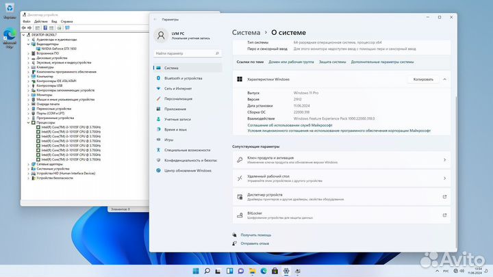Select Системные устройства category
Viewport: 493px width, 277px height.
(53, 169)
